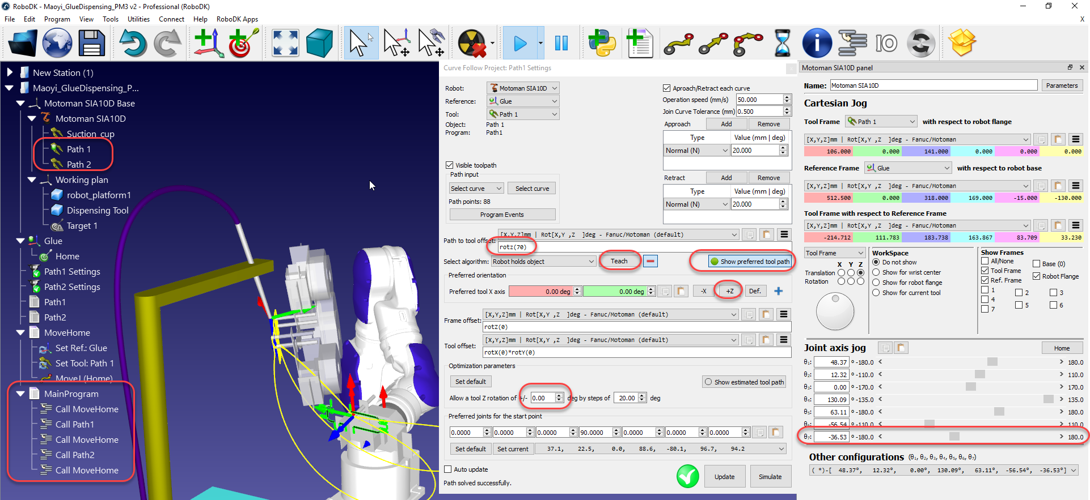Toggle Aproach/Retract each curve checkbox
1090x500 pixels.
point(667,88)
